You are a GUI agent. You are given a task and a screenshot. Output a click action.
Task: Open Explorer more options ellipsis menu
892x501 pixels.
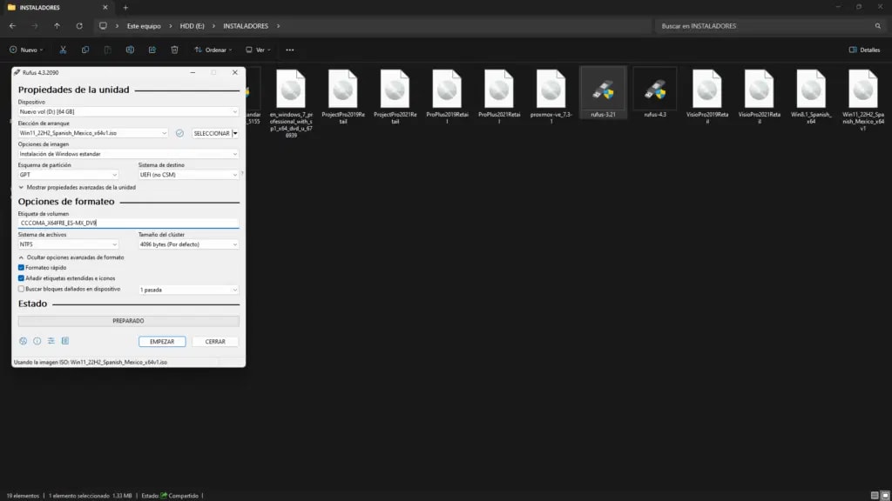[x=290, y=50]
